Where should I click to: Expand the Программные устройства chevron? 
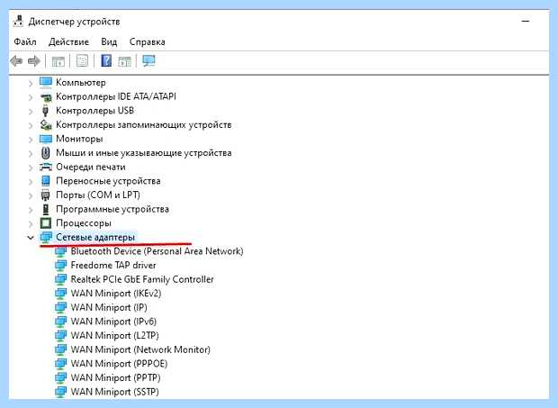click(31, 209)
